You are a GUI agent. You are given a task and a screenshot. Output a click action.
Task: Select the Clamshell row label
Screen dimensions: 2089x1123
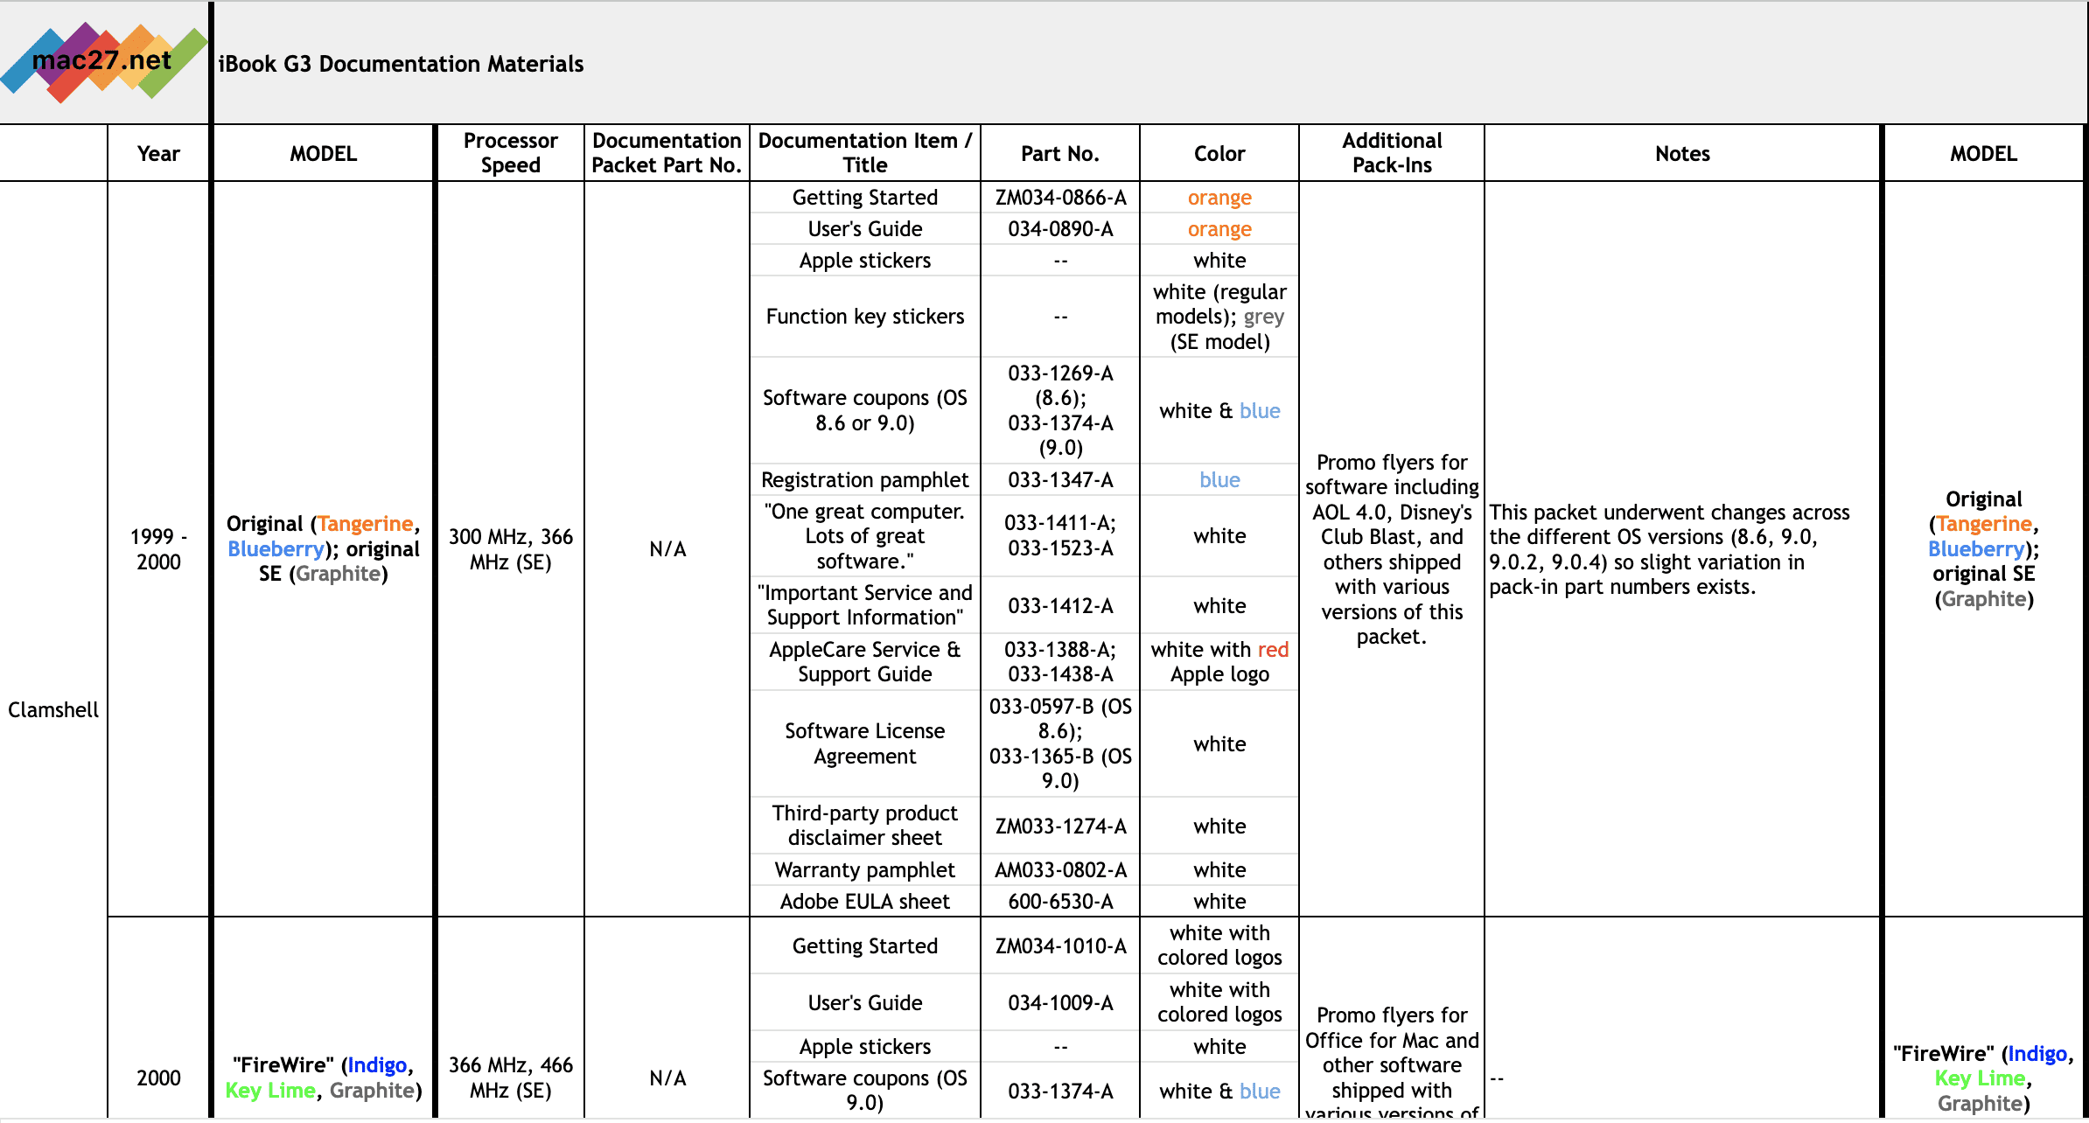pyautogui.click(x=52, y=709)
